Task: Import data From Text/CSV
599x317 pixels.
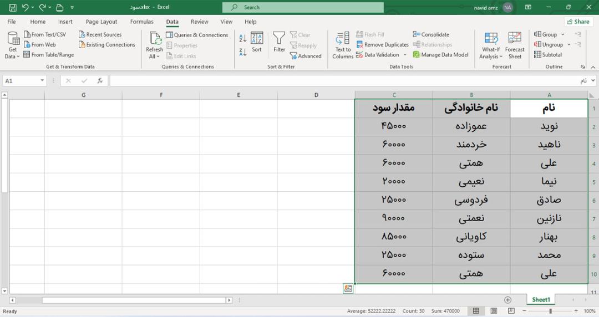Action: tap(45, 34)
